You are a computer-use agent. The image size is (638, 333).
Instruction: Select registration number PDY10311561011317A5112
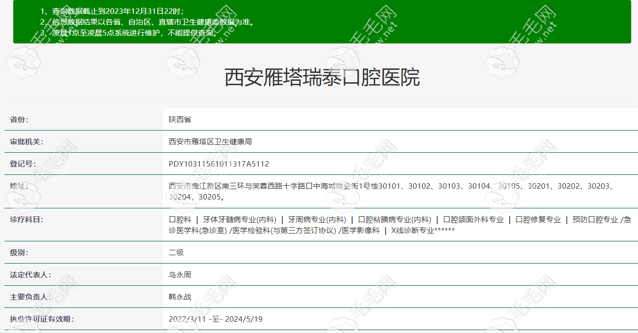click(219, 164)
